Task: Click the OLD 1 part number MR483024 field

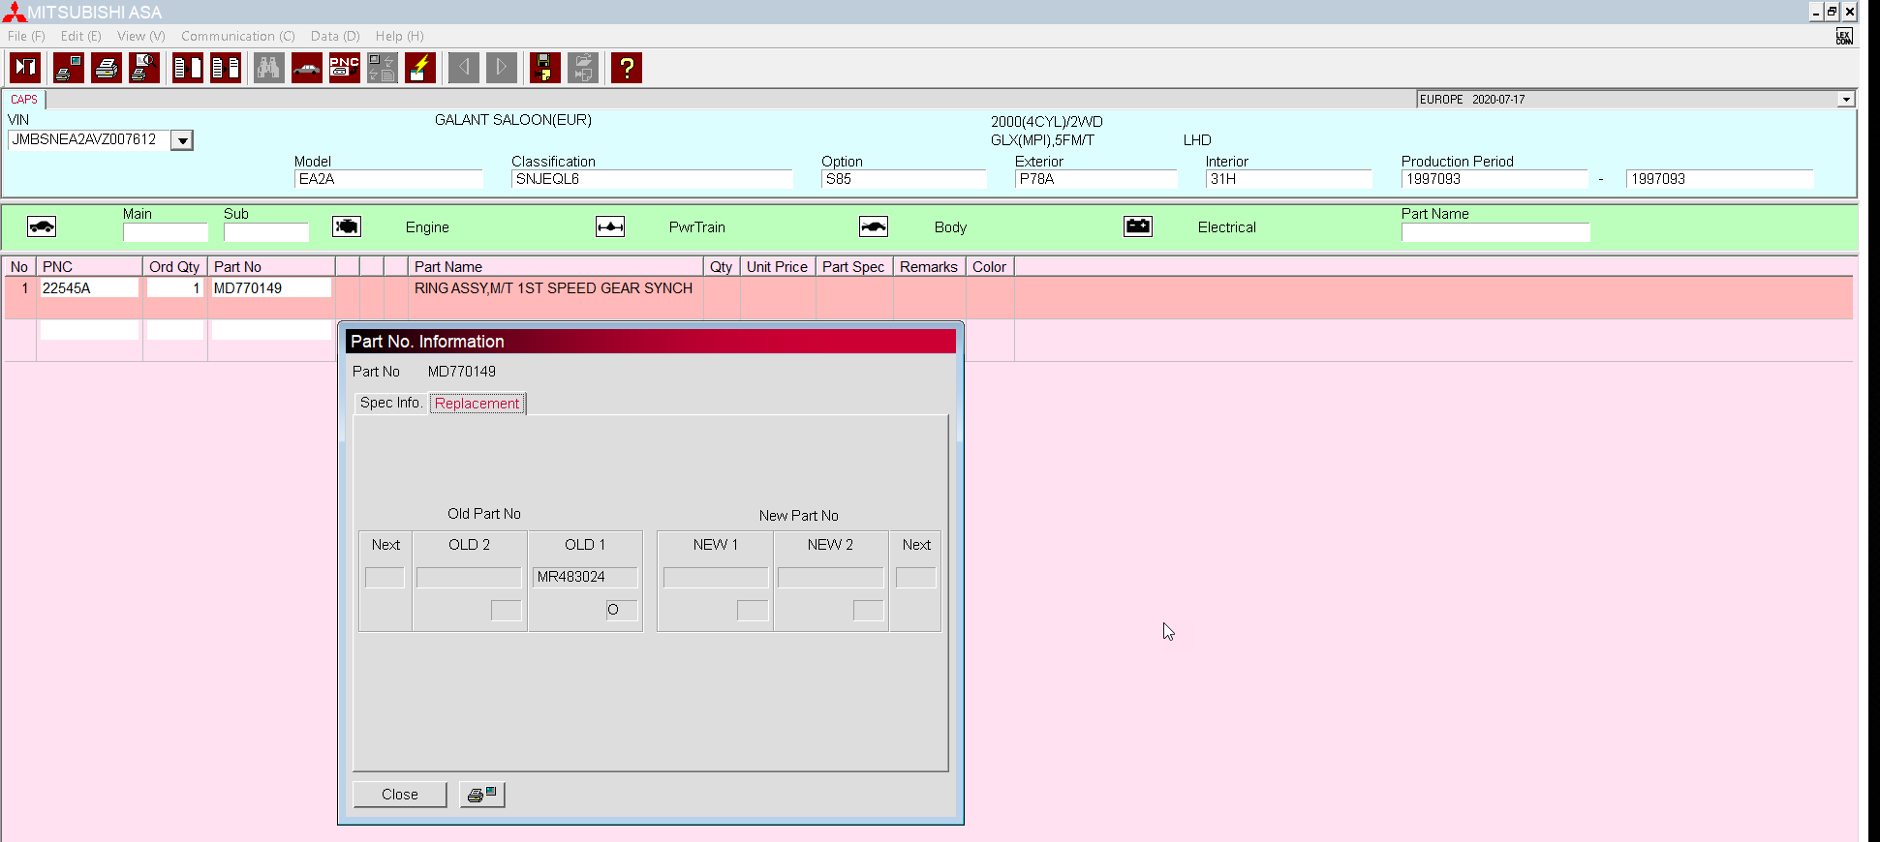Action: (585, 577)
